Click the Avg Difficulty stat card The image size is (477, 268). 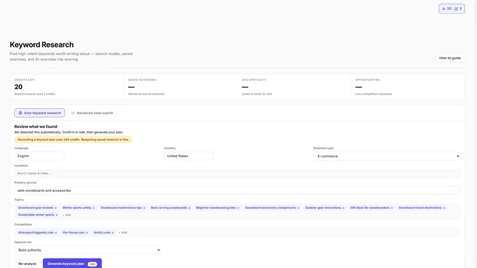(294, 87)
